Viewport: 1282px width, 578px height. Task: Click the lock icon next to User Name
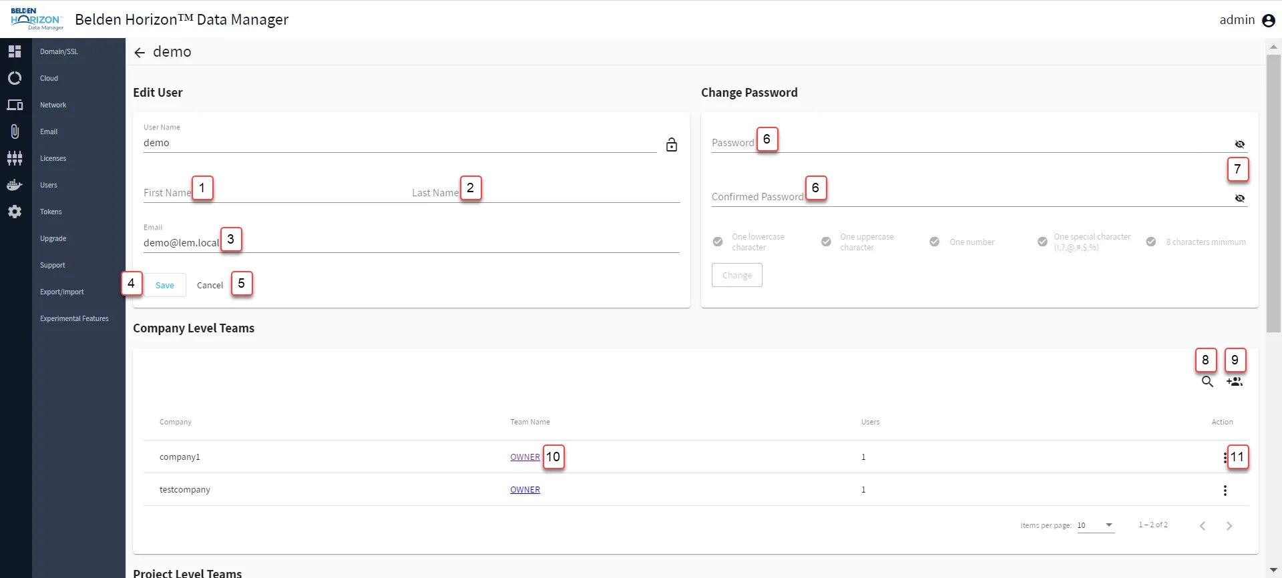click(672, 144)
